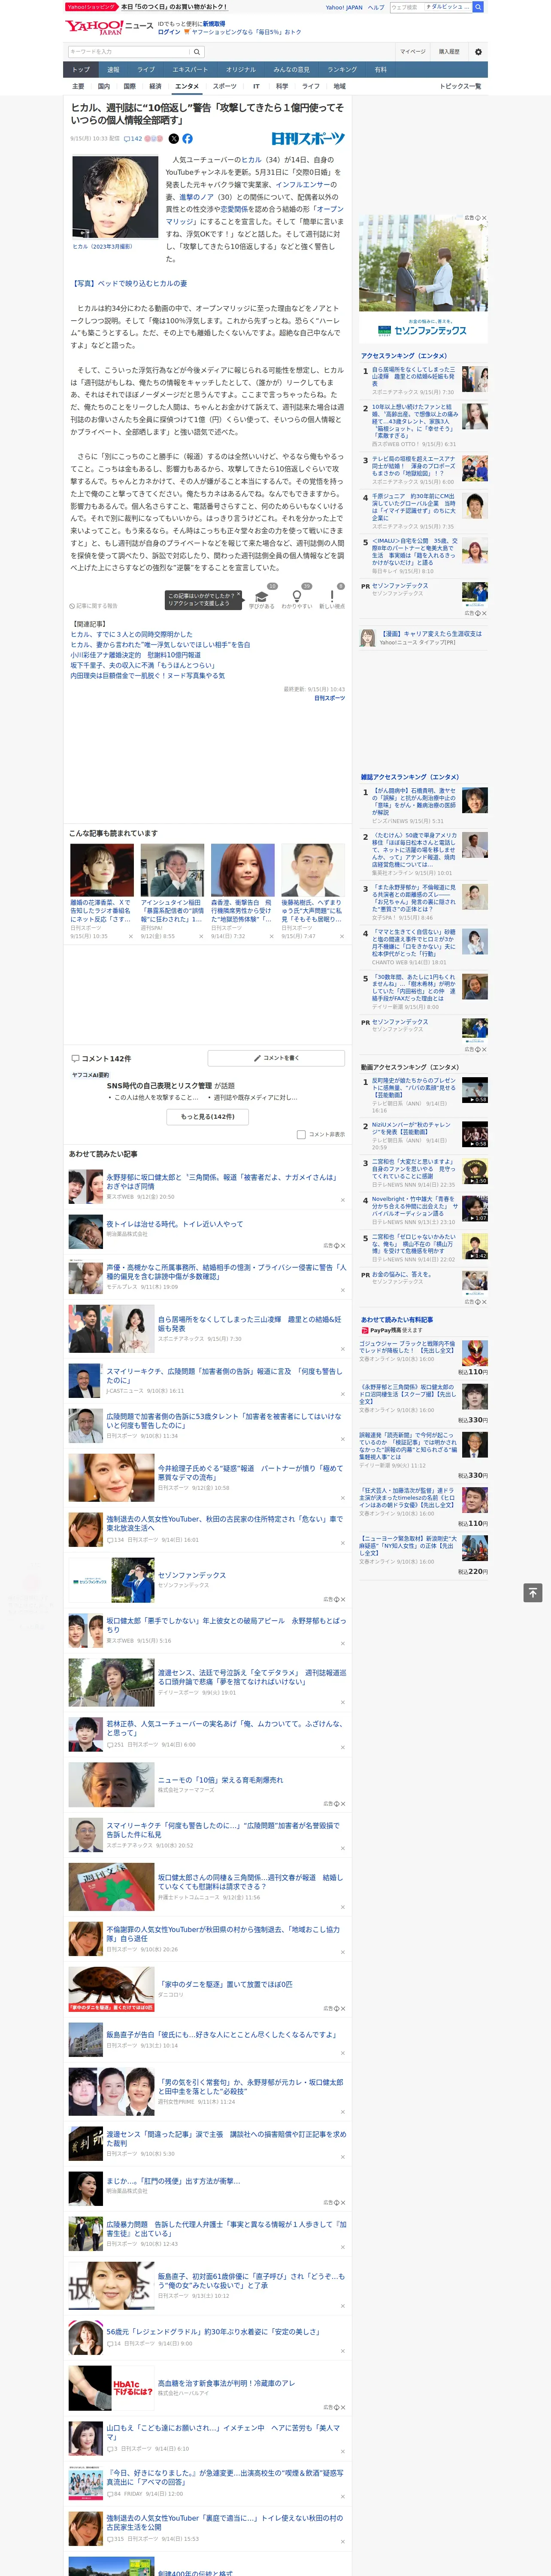Click the 記事に関する報告 report icon link

point(94,606)
